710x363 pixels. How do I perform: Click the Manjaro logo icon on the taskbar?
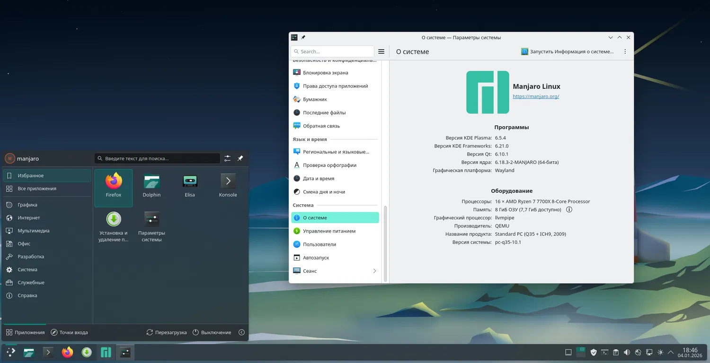106,352
